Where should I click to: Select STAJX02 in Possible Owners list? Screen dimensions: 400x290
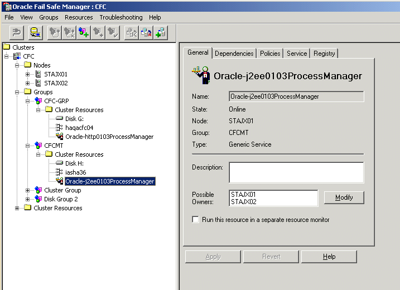pos(244,202)
